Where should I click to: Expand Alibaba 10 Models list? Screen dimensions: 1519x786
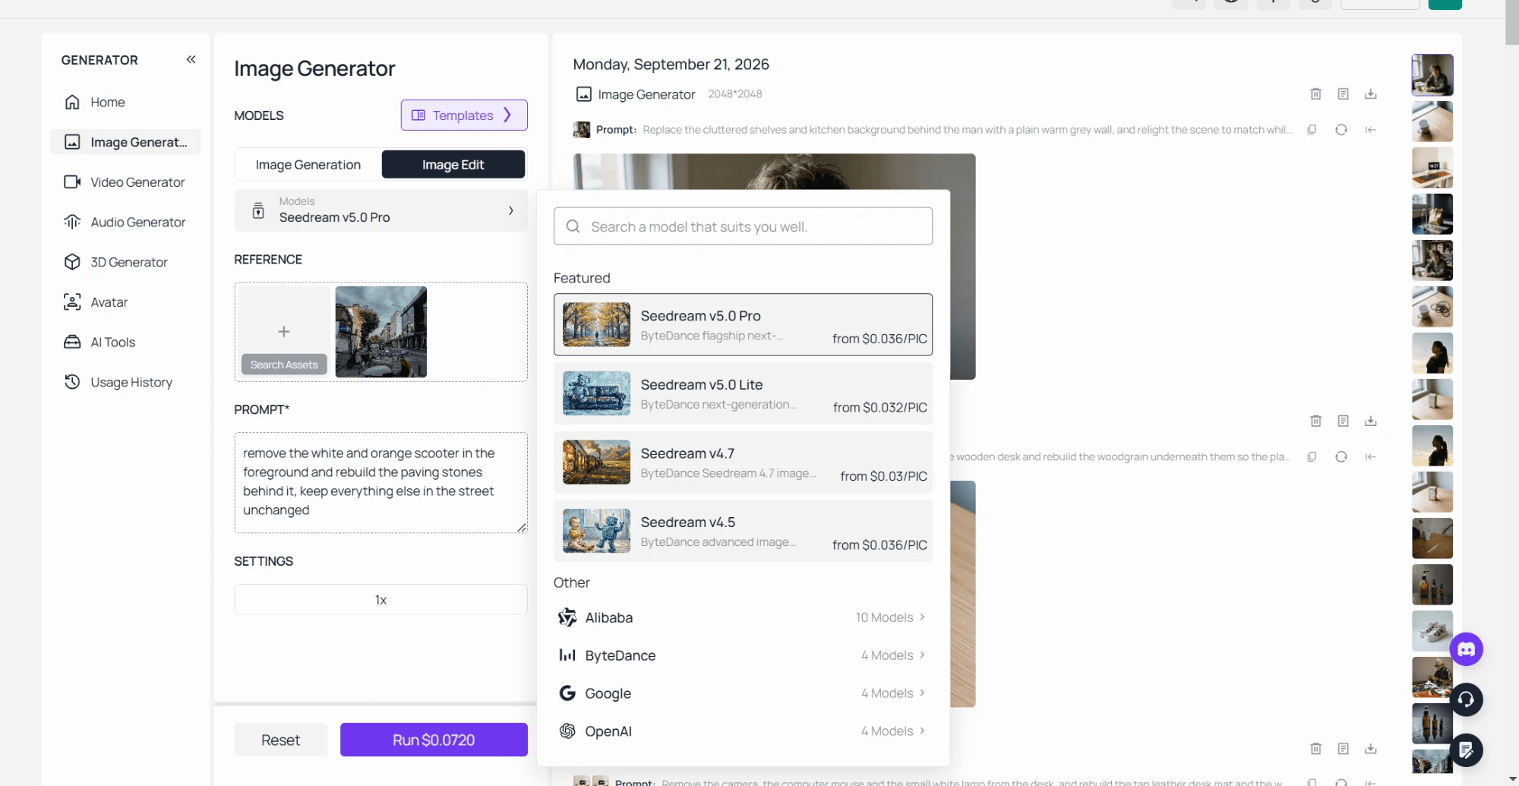[x=743, y=617]
